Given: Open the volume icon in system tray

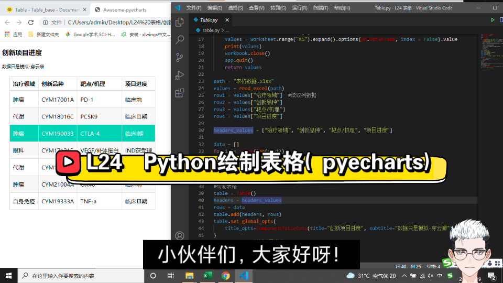Looking at the screenshot, I should click(x=431, y=276).
